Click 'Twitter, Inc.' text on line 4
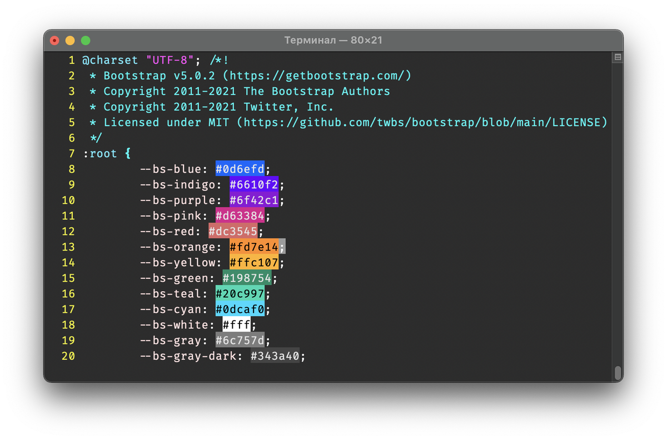 pos(288,107)
